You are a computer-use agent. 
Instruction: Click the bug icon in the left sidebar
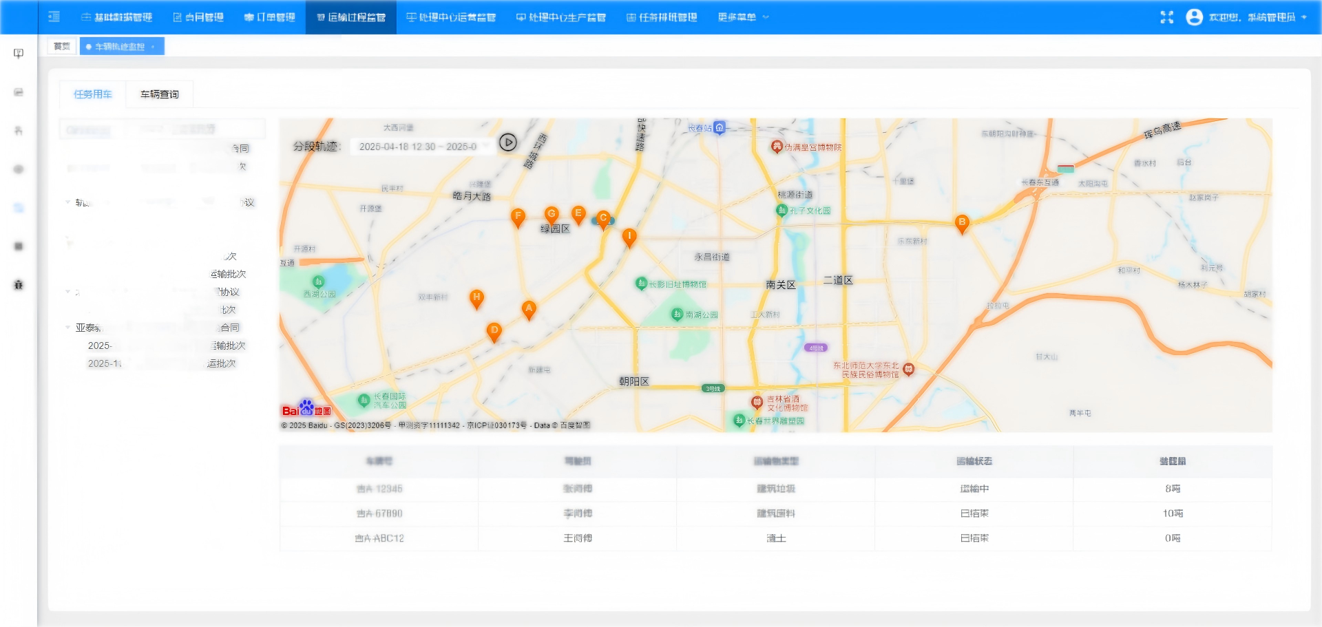[19, 284]
